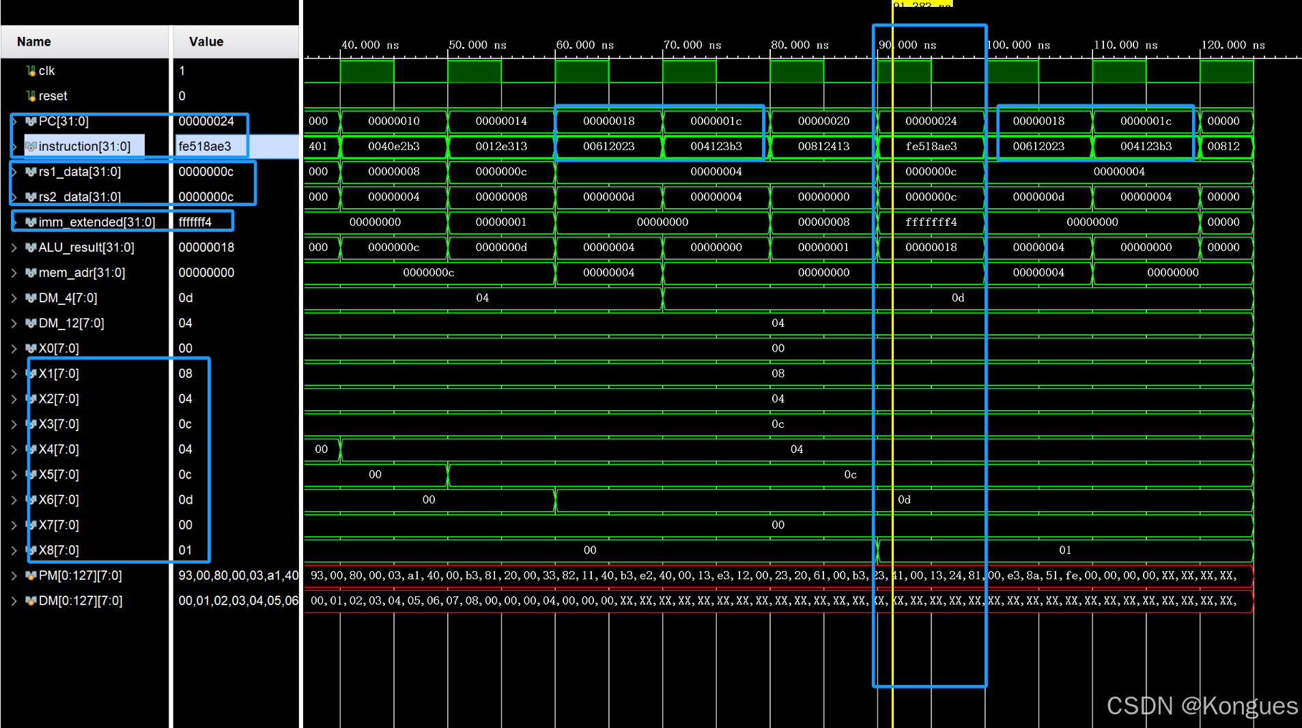The image size is (1302, 728).
Task: Click waveform segment 0040e2b3 on instruction row
Action: point(394,146)
